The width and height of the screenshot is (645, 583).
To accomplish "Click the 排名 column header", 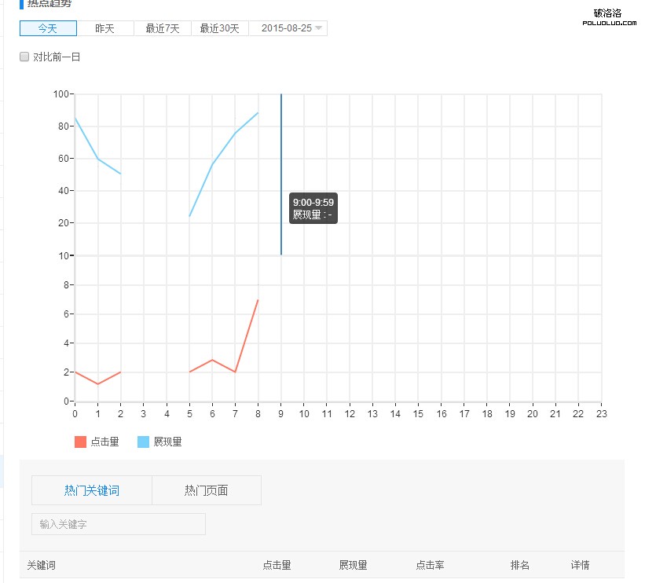I will coord(521,565).
